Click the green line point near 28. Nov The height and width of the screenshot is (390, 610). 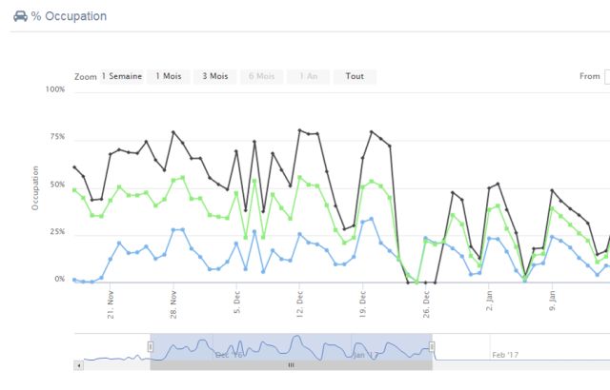click(x=173, y=178)
